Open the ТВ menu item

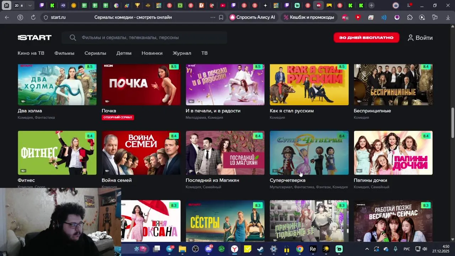tap(204, 53)
